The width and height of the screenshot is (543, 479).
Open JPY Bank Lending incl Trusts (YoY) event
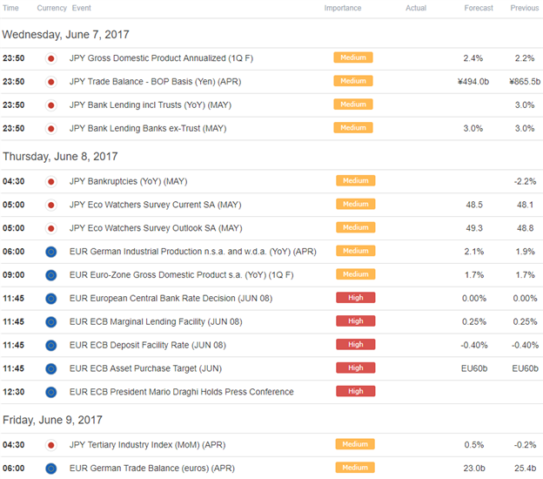[x=151, y=105]
